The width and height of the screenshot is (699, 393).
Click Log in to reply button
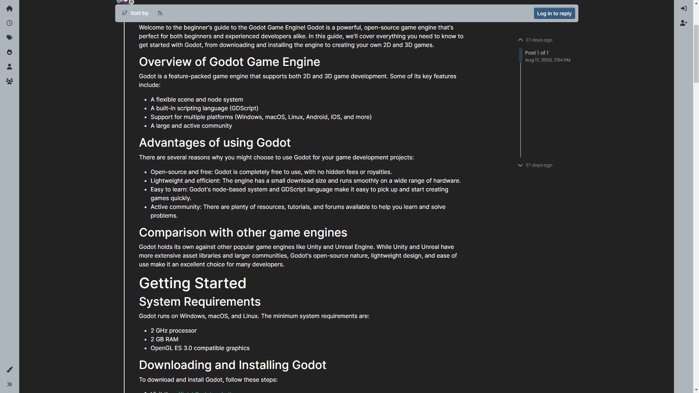554,13
